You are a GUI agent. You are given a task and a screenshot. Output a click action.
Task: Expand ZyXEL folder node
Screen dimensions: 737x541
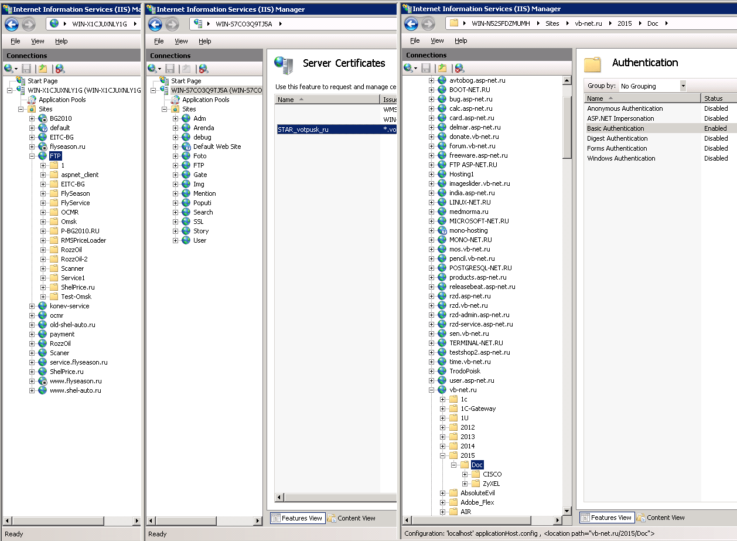pyautogui.click(x=465, y=484)
